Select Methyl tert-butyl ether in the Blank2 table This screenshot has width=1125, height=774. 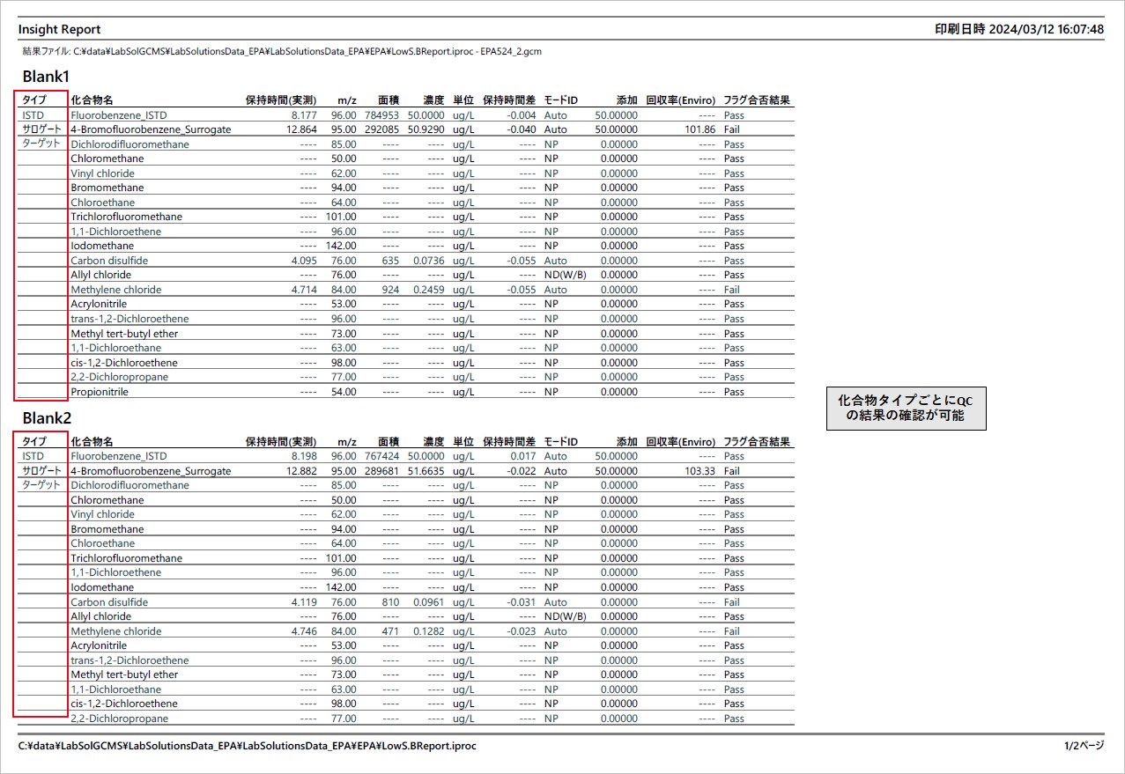pos(124,674)
